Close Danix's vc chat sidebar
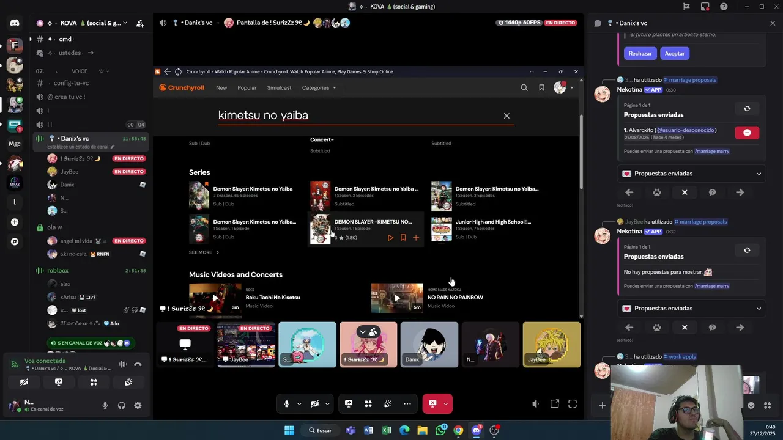 coord(773,23)
